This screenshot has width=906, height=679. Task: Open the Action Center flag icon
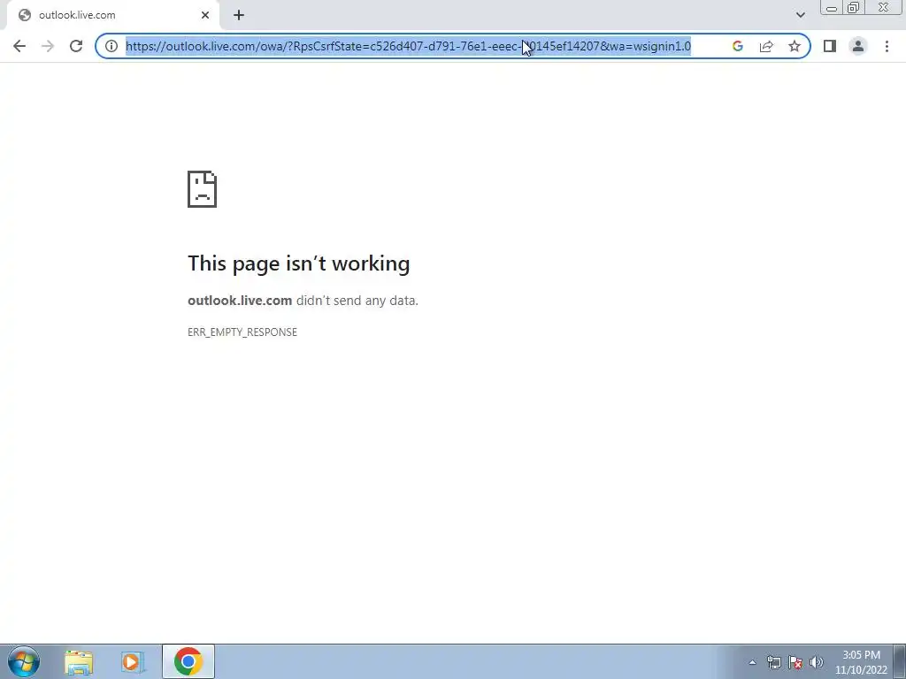[x=795, y=662]
